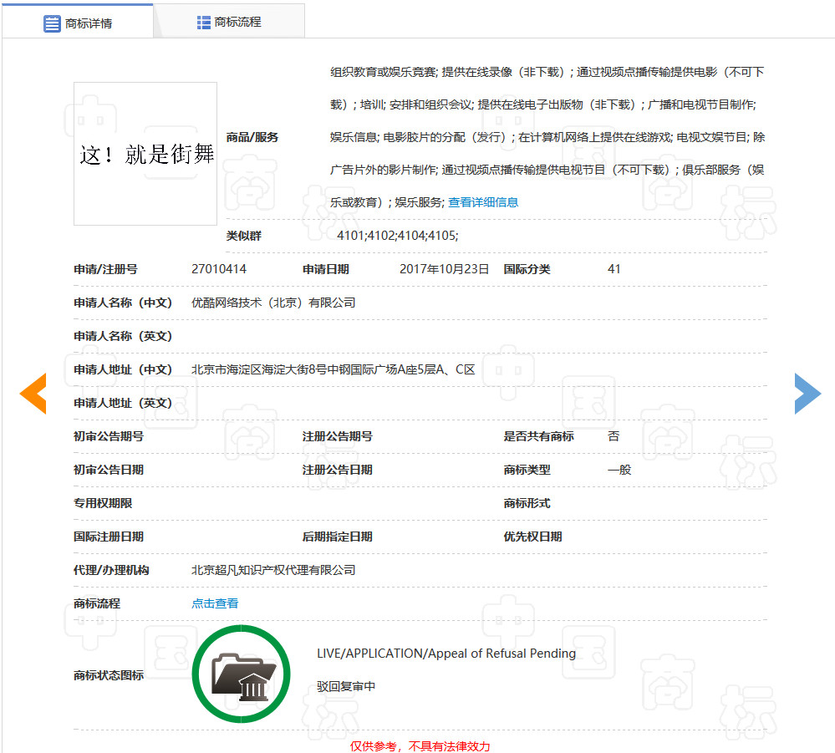
Task: Select the application number 27010414
Action: [219, 269]
